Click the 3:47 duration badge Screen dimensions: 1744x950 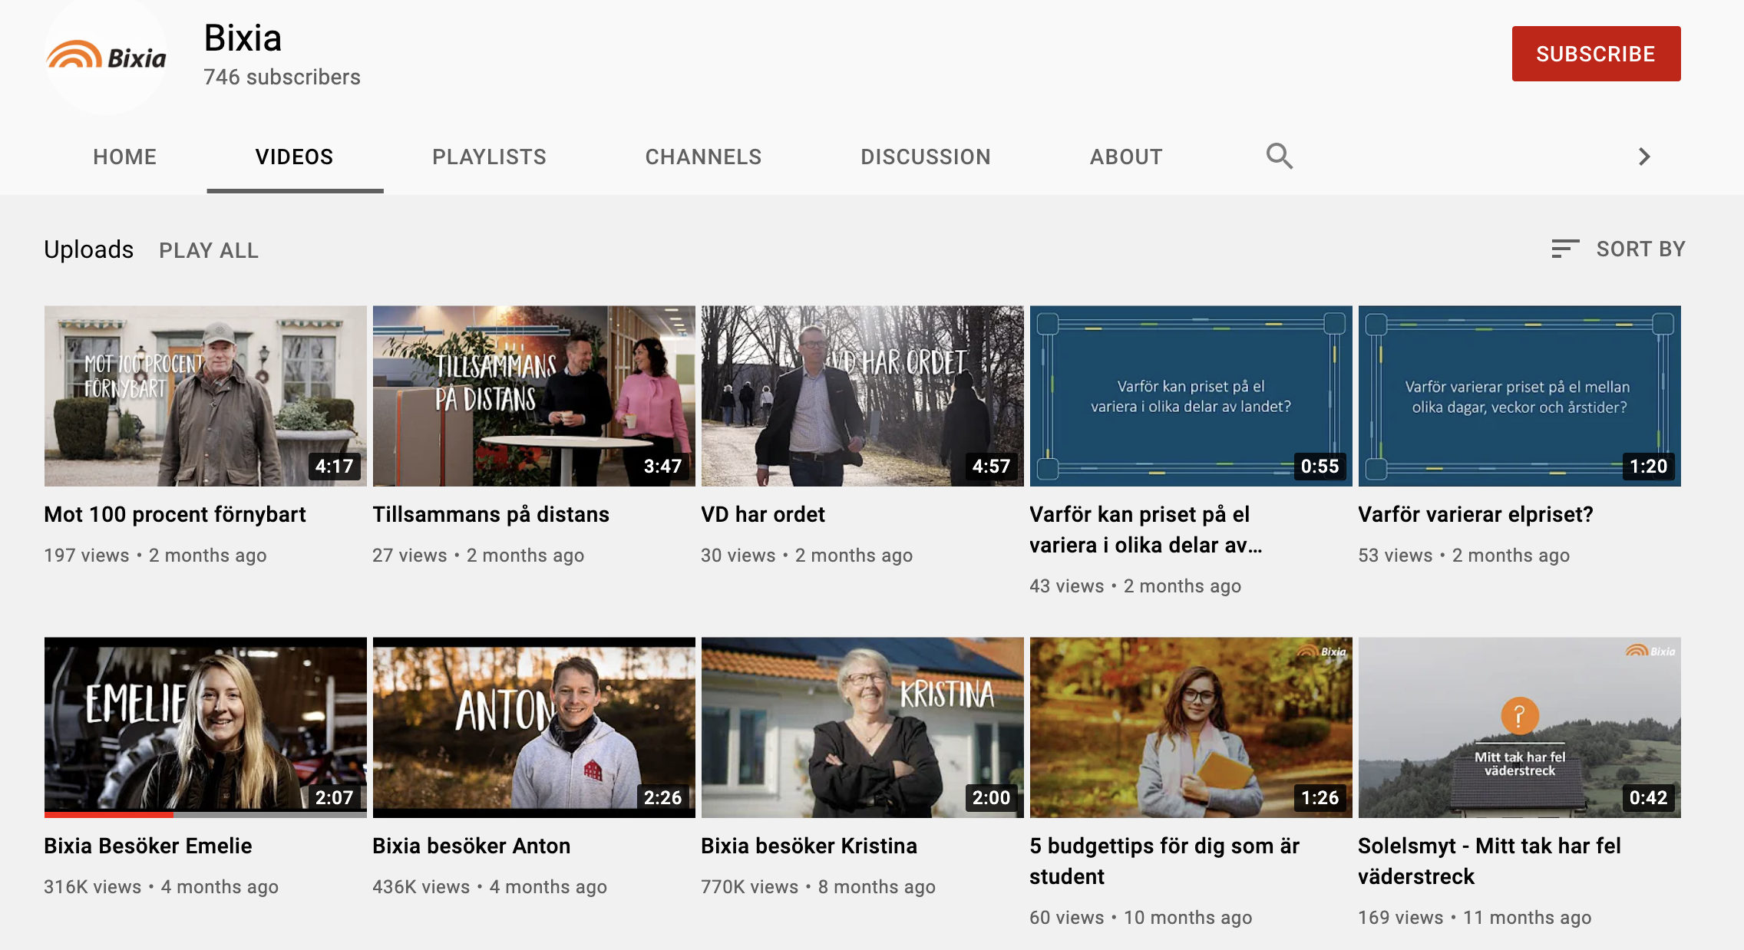click(662, 466)
